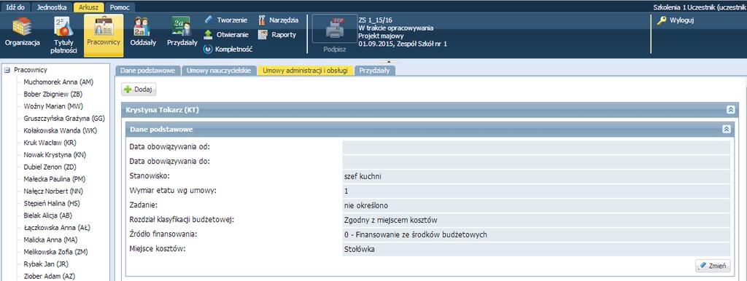
Task: Click the Tworzenie pencil tool
Action: 226,20
